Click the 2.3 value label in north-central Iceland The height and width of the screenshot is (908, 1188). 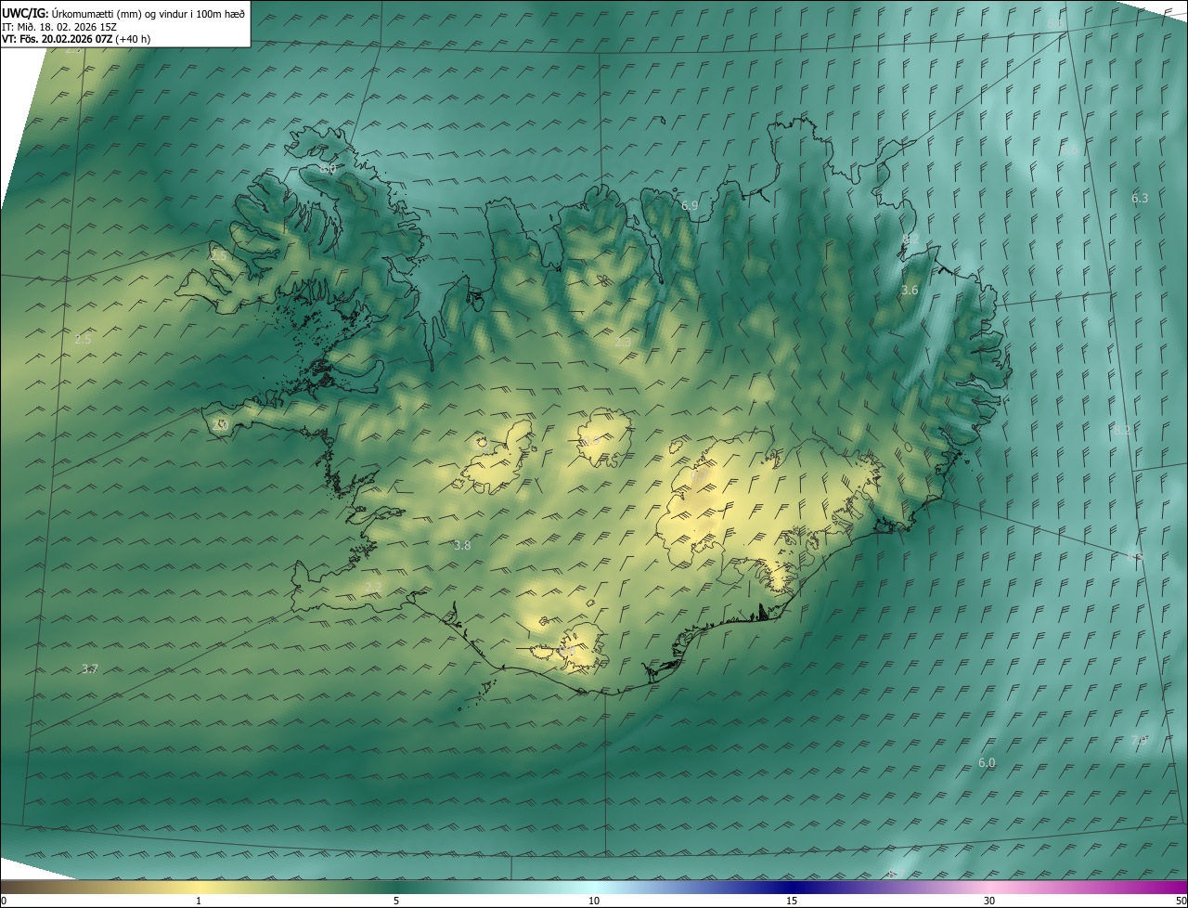(x=623, y=342)
